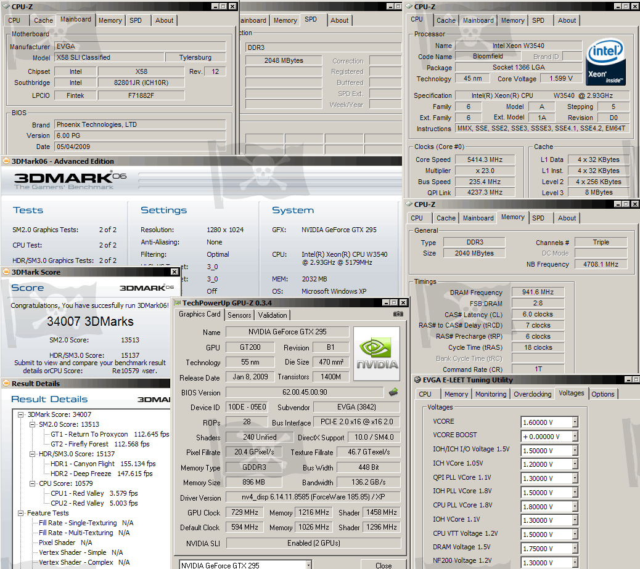Collapse the HDR/SM3.0 Score: 15137 node

coord(32,454)
